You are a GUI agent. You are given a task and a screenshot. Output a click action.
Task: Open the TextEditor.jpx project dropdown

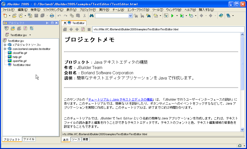[x=30, y=35]
